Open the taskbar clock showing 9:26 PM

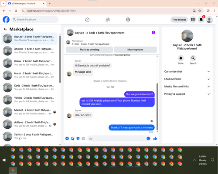[x=203, y=160]
